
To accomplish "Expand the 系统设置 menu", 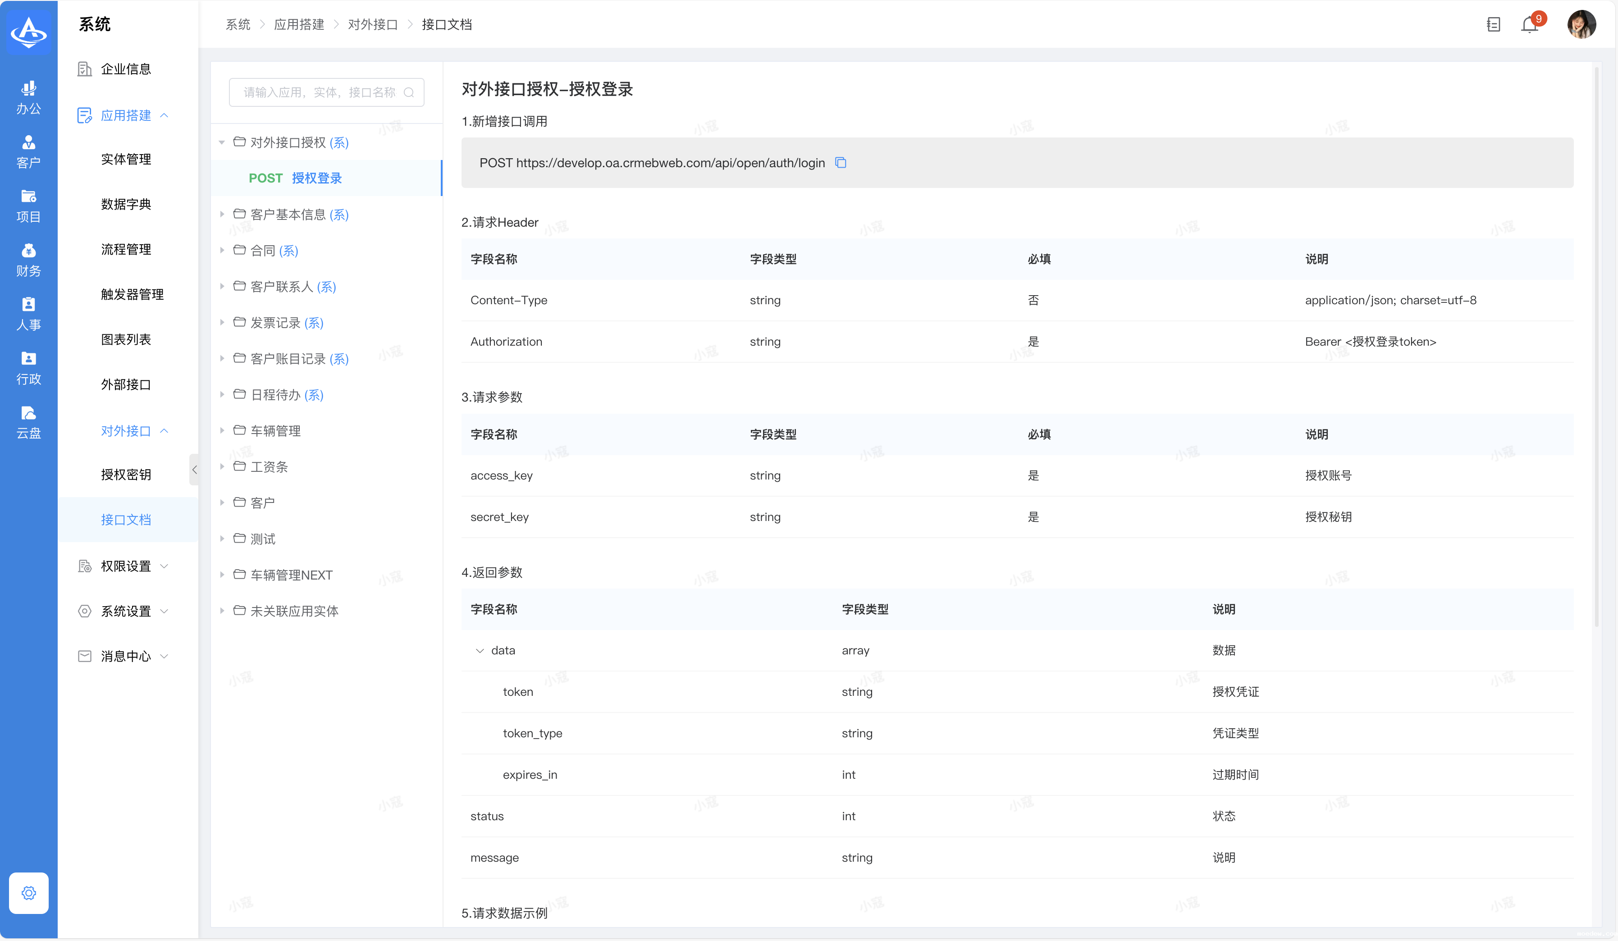I will pos(126,611).
